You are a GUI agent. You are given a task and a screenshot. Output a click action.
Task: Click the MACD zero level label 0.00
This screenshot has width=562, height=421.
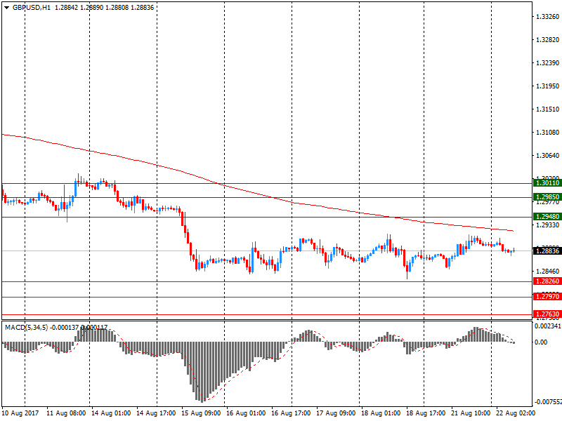tap(541, 342)
